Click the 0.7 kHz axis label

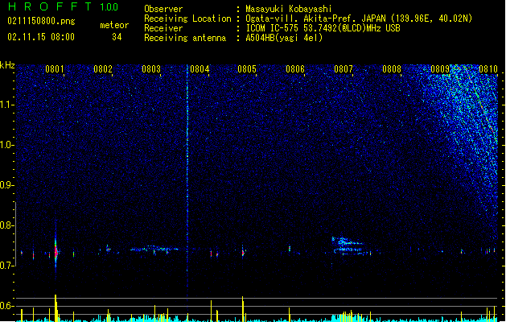(x=7, y=266)
